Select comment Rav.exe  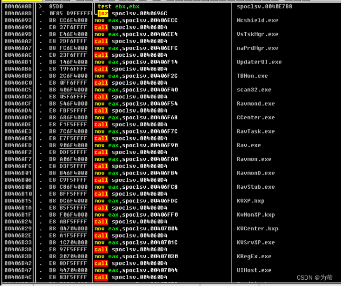pyautogui.click(x=249, y=146)
